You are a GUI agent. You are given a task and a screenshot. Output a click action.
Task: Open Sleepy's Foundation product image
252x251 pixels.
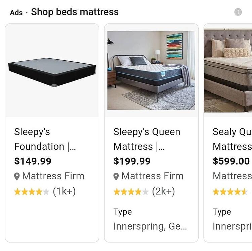52,71
